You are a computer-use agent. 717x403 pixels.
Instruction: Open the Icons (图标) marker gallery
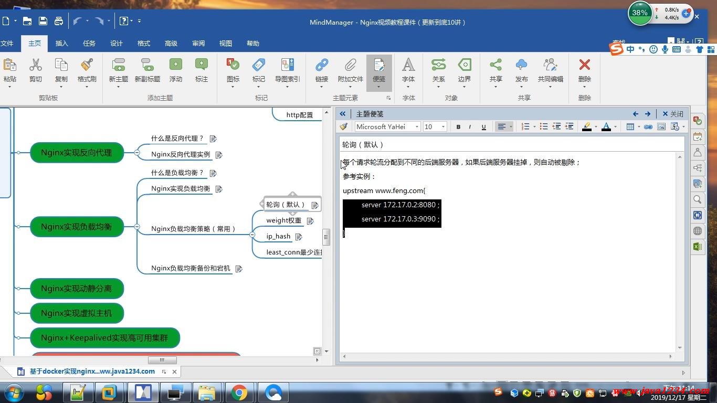(233, 65)
